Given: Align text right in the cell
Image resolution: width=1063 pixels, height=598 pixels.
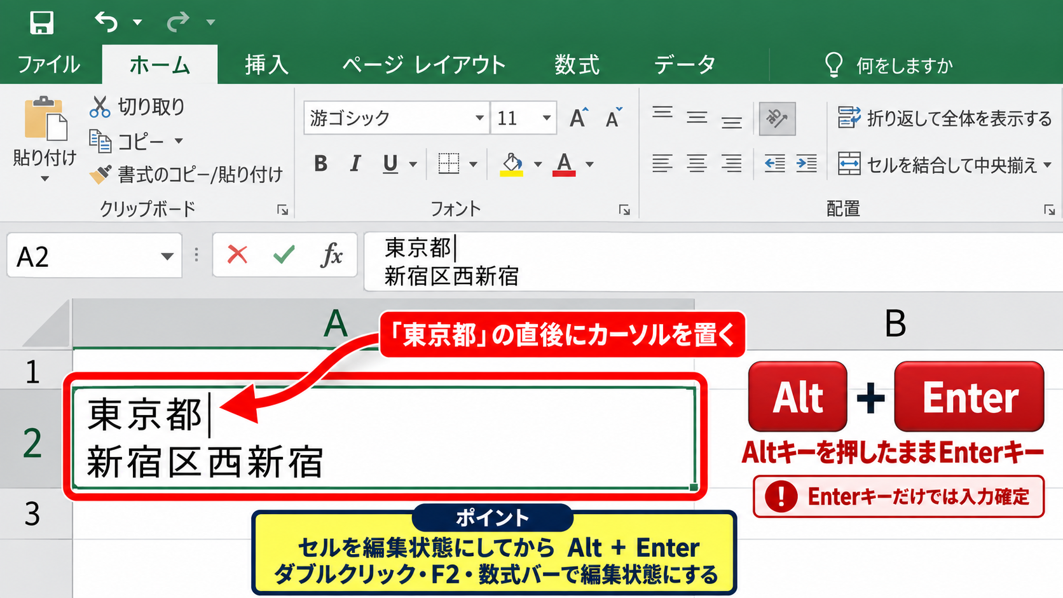Looking at the screenshot, I should pos(732,164).
